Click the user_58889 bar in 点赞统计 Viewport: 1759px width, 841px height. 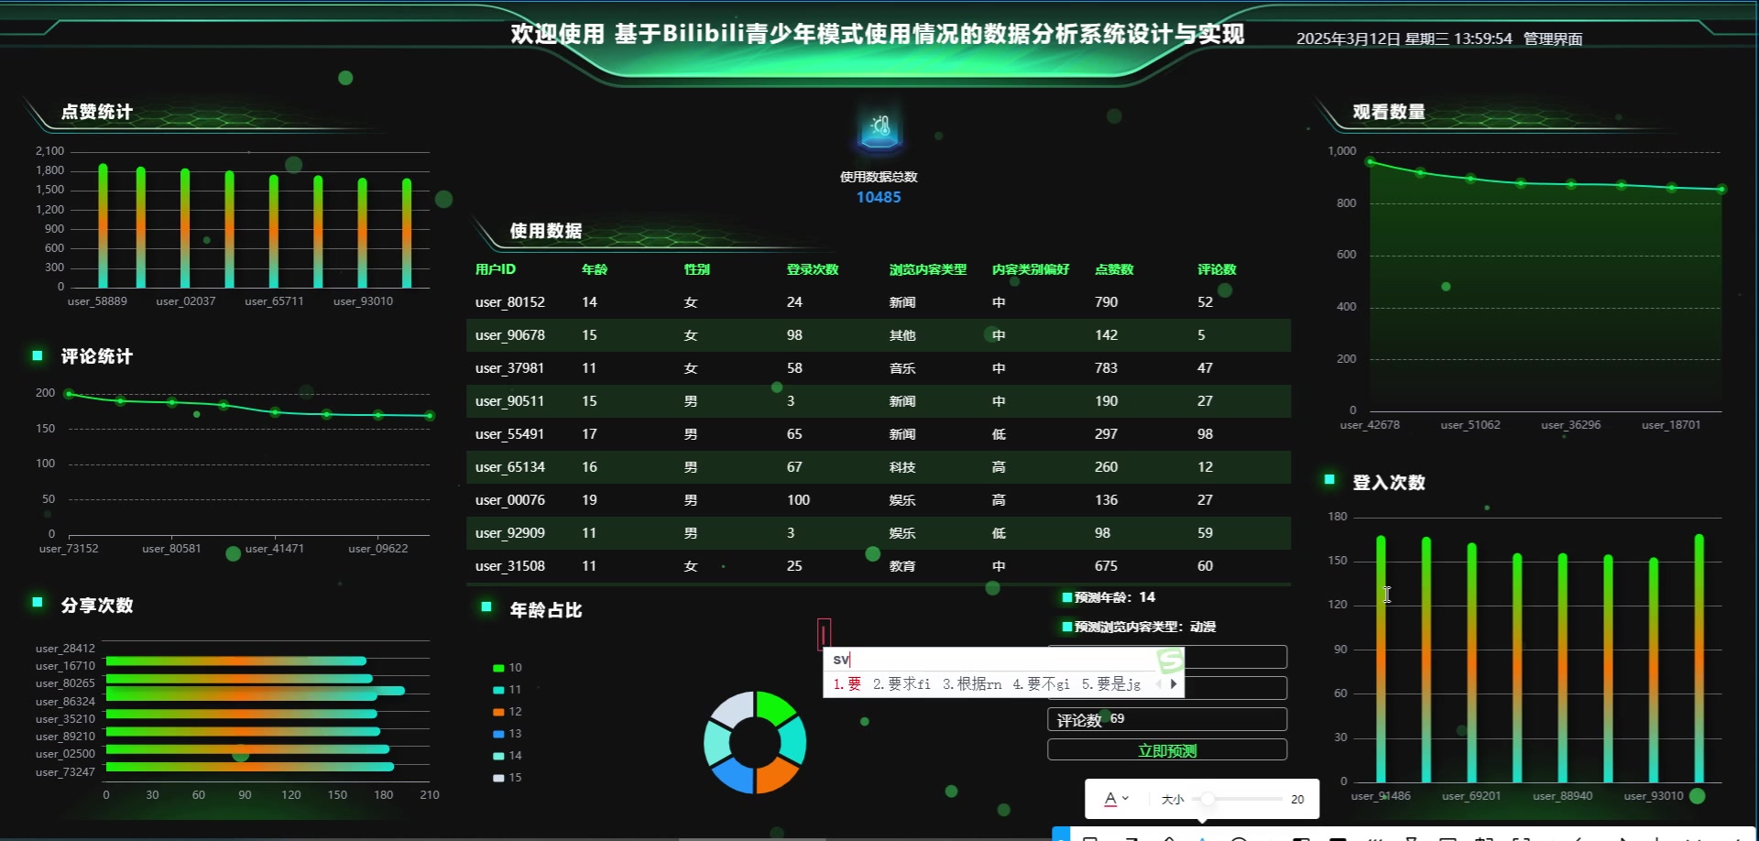tap(104, 225)
